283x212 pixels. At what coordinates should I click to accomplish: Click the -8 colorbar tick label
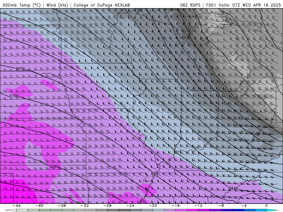[221, 206]
